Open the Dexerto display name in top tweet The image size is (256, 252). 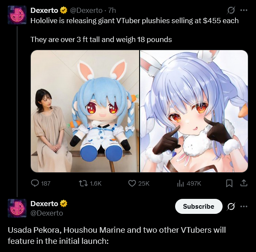[x=44, y=10]
